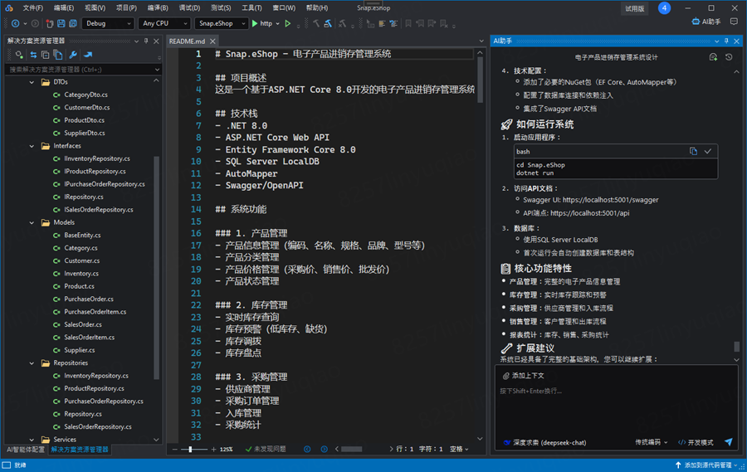This screenshot has width=747, height=472.
Task: Open the 调试(D) menu
Action: 189,7
